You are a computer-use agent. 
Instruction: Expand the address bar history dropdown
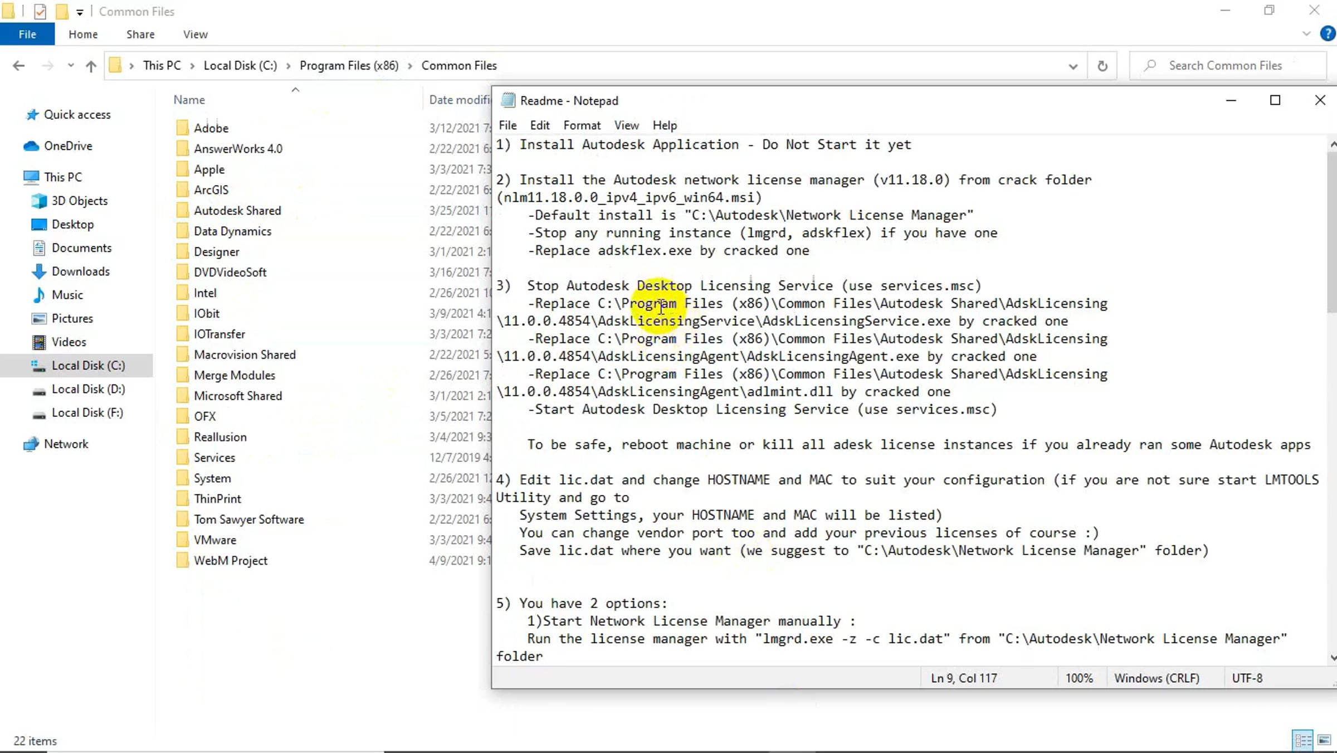[1073, 66]
